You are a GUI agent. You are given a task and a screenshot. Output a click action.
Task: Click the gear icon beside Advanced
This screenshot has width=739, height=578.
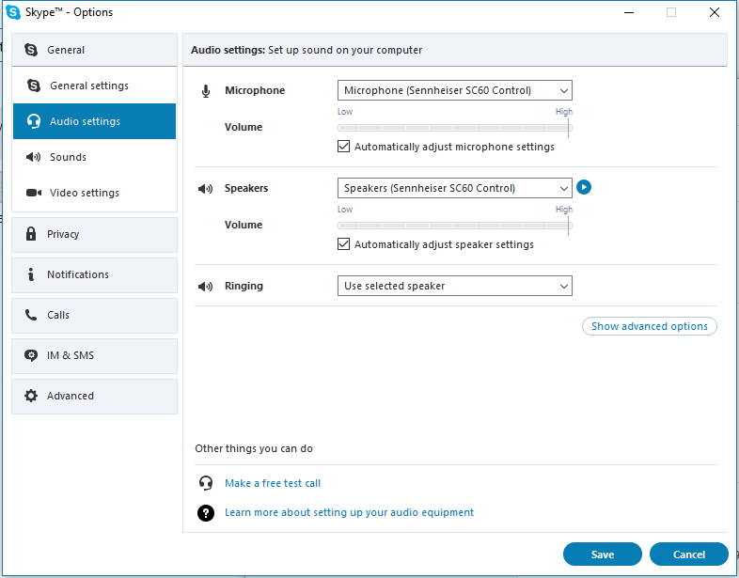tap(31, 396)
